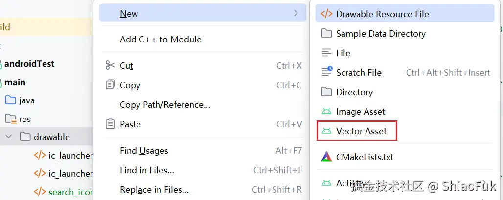Open the New submenu arrow
Image resolution: width=503 pixels, height=200 pixels.
click(x=296, y=13)
